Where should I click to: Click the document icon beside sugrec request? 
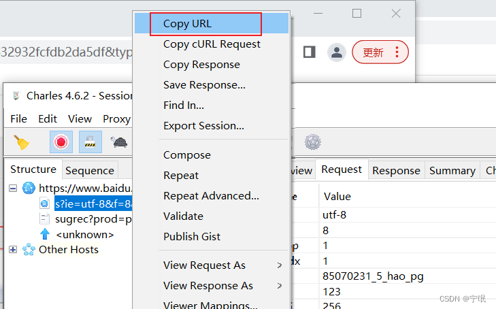coord(45,219)
